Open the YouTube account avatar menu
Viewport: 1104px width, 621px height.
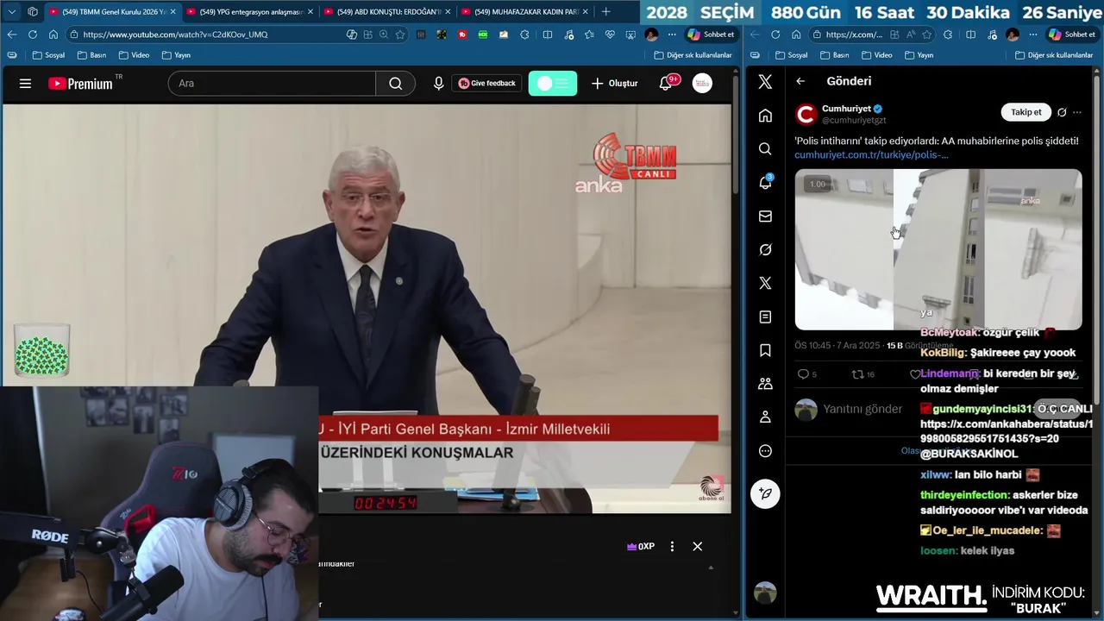point(702,84)
